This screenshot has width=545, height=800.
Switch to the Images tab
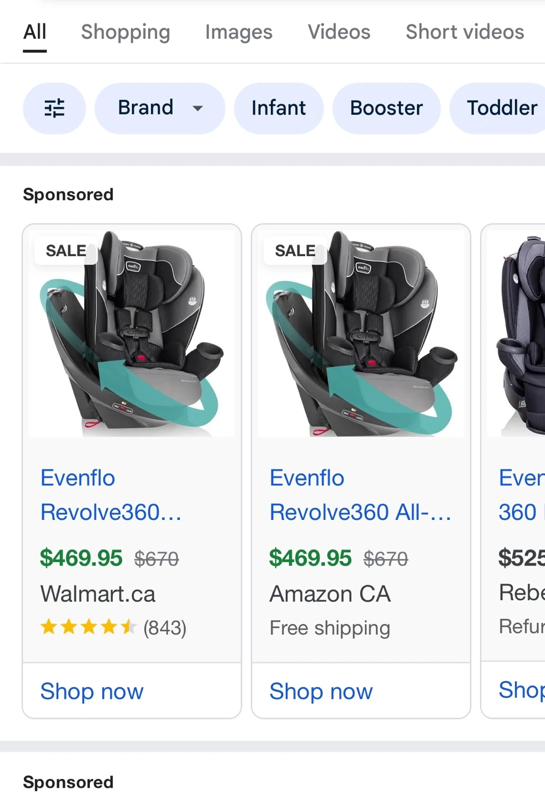[x=239, y=32]
